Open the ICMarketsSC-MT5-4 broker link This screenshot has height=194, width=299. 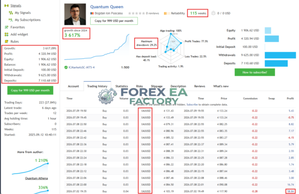tap(81, 67)
